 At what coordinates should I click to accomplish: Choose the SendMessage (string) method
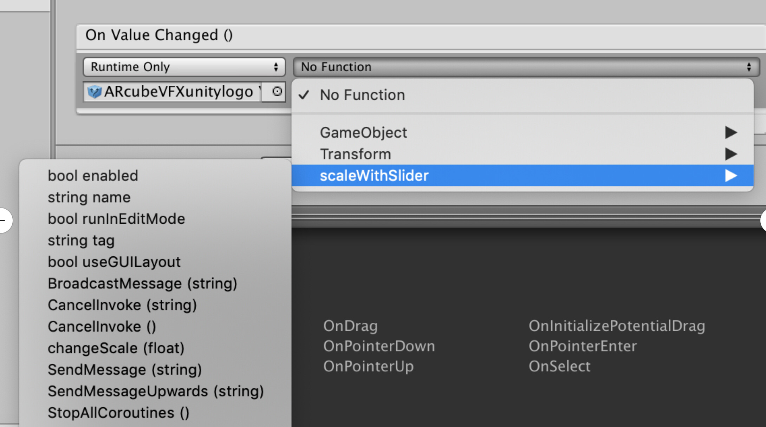click(x=125, y=369)
